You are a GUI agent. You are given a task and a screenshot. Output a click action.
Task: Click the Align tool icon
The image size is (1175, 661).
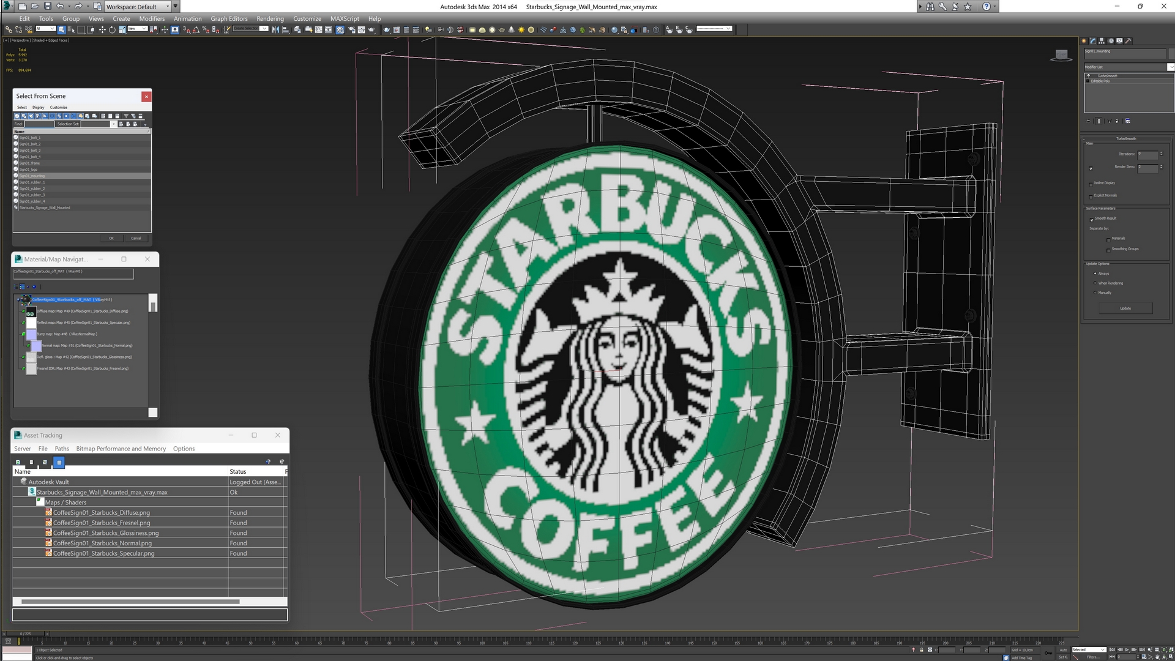tap(286, 29)
